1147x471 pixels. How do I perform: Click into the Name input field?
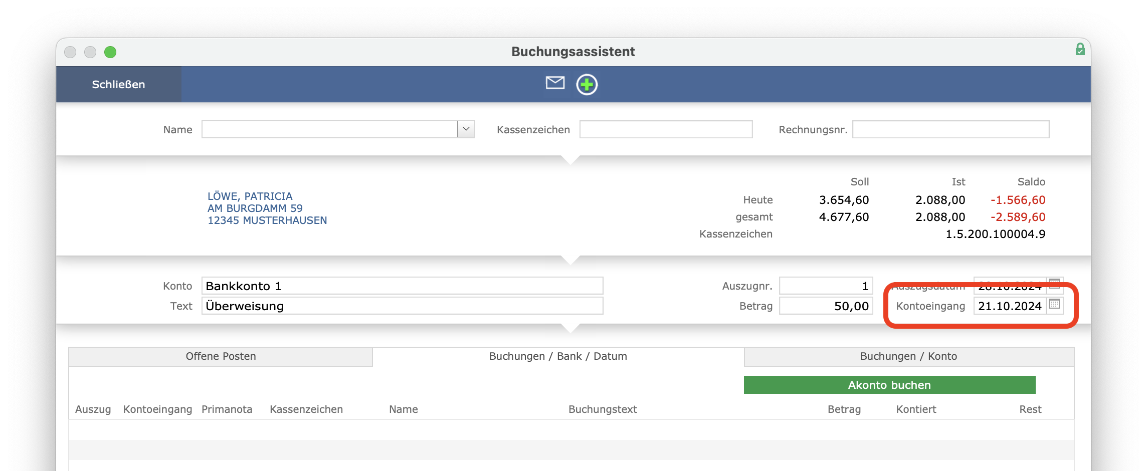(330, 129)
